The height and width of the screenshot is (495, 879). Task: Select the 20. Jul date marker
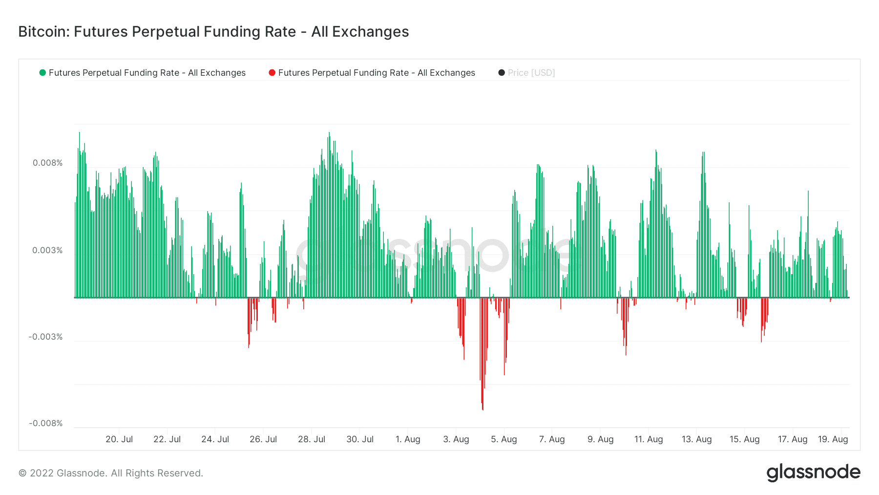tap(119, 439)
